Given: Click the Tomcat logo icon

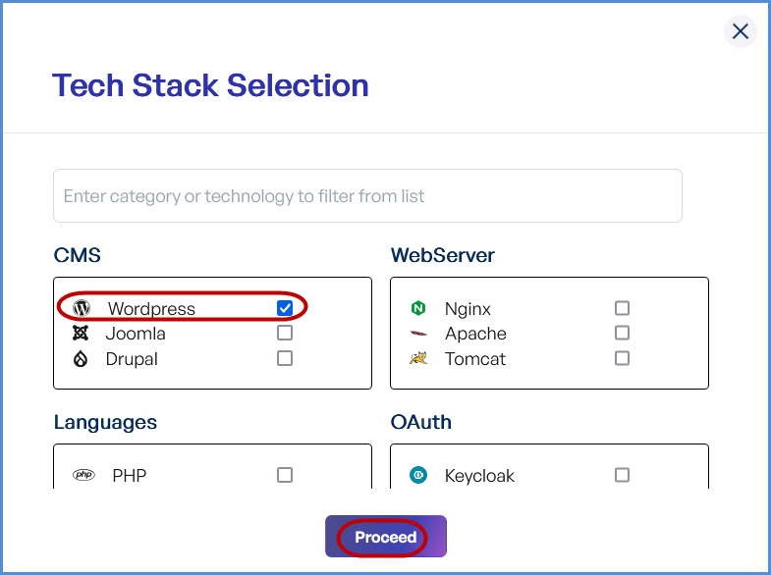Looking at the screenshot, I should (x=418, y=359).
